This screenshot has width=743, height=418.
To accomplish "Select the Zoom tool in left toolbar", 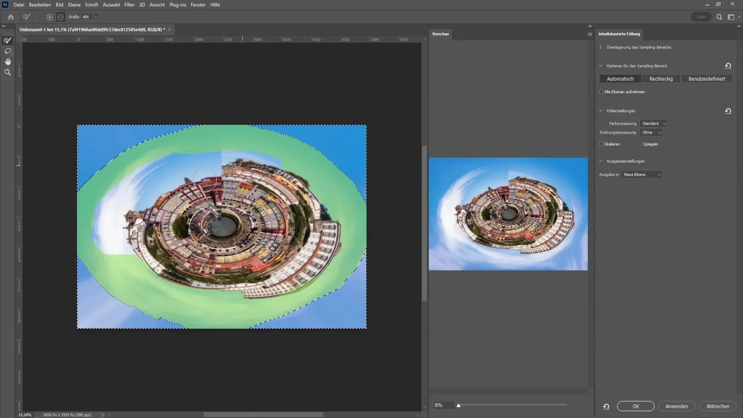I will (x=7, y=72).
